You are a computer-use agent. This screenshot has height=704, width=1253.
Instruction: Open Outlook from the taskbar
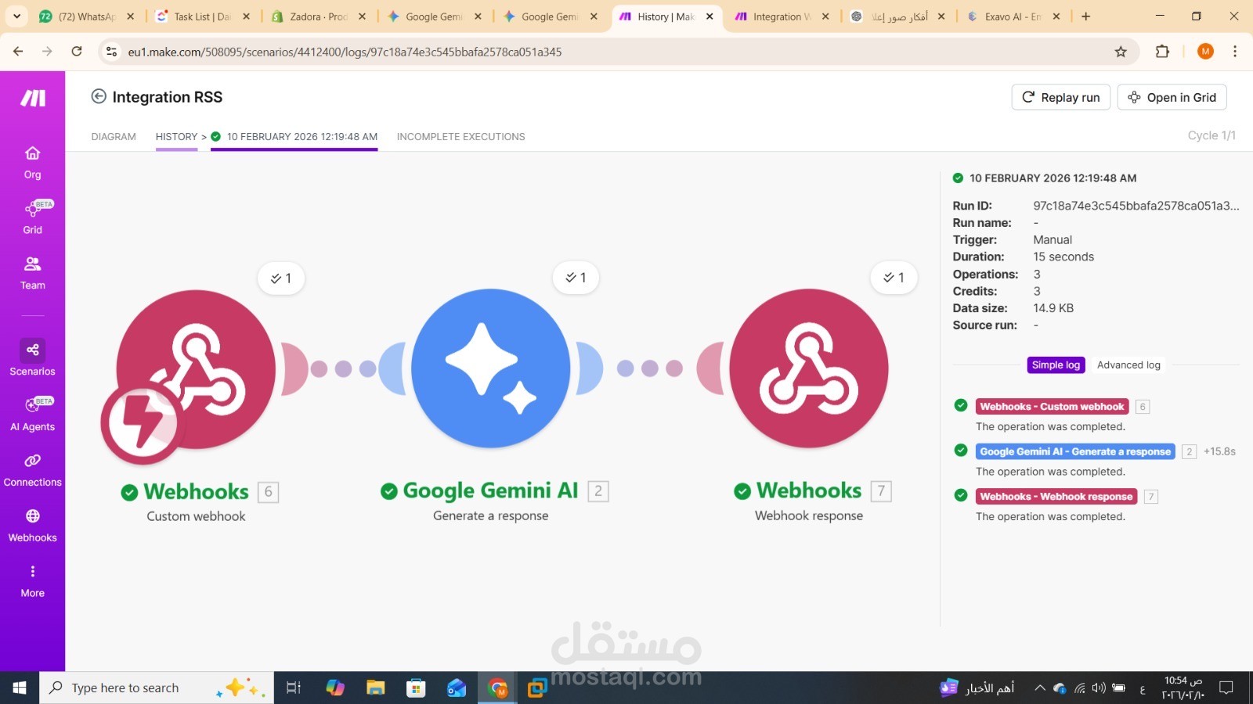click(x=457, y=688)
